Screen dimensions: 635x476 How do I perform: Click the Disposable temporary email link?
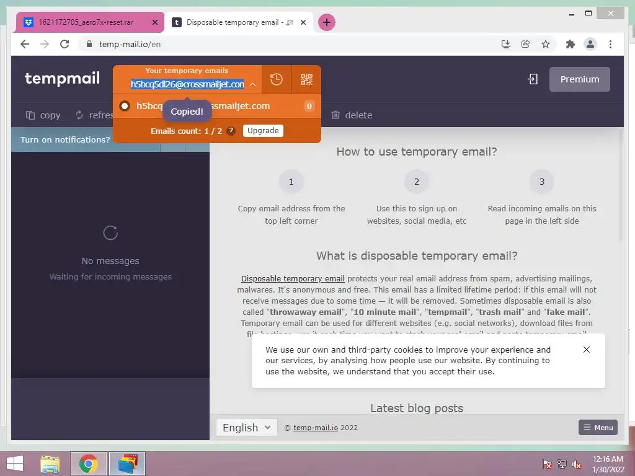tap(293, 278)
